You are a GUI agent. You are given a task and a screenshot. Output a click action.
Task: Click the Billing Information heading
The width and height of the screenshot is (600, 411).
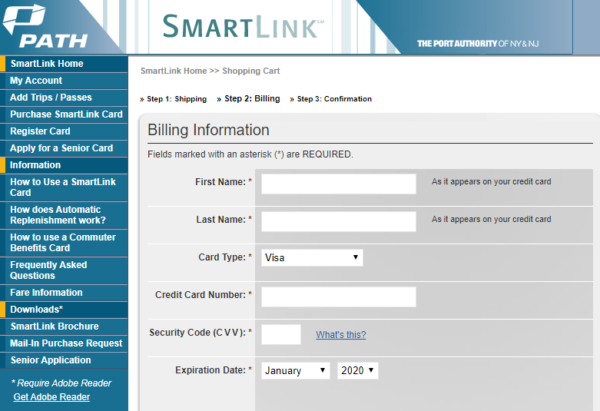tap(208, 130)
